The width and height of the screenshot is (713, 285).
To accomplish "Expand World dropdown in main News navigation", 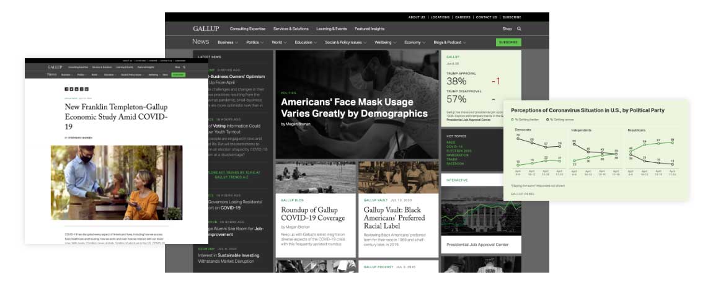I will (x=279, y=42).
